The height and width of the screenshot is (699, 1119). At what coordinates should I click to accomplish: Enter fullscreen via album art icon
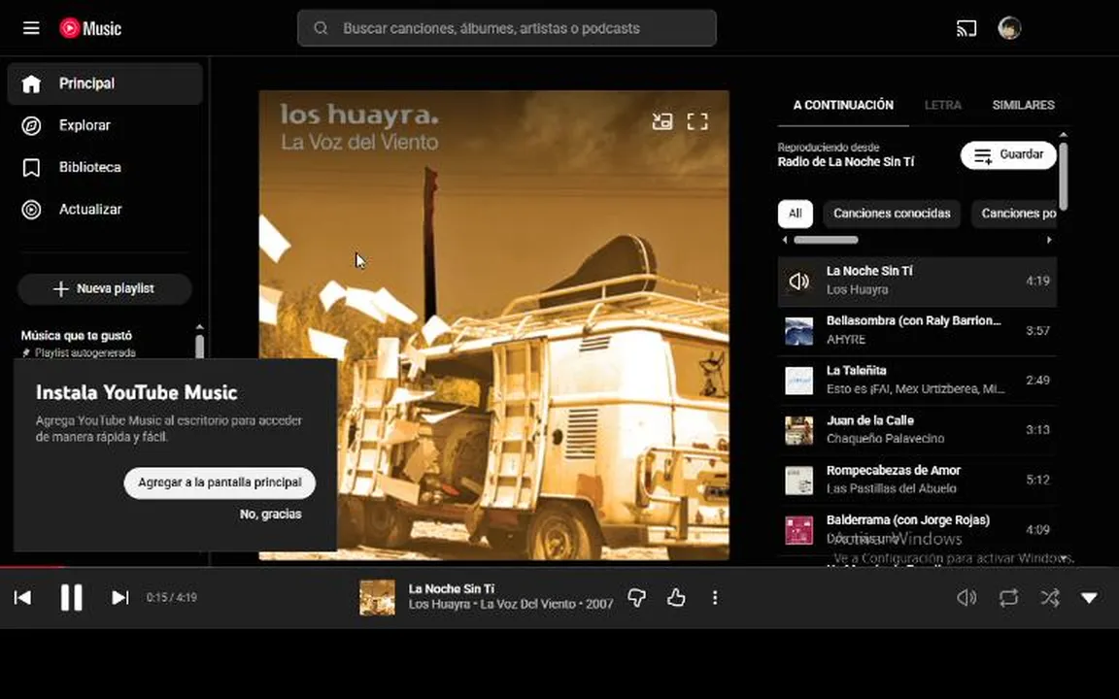point(697,122)
